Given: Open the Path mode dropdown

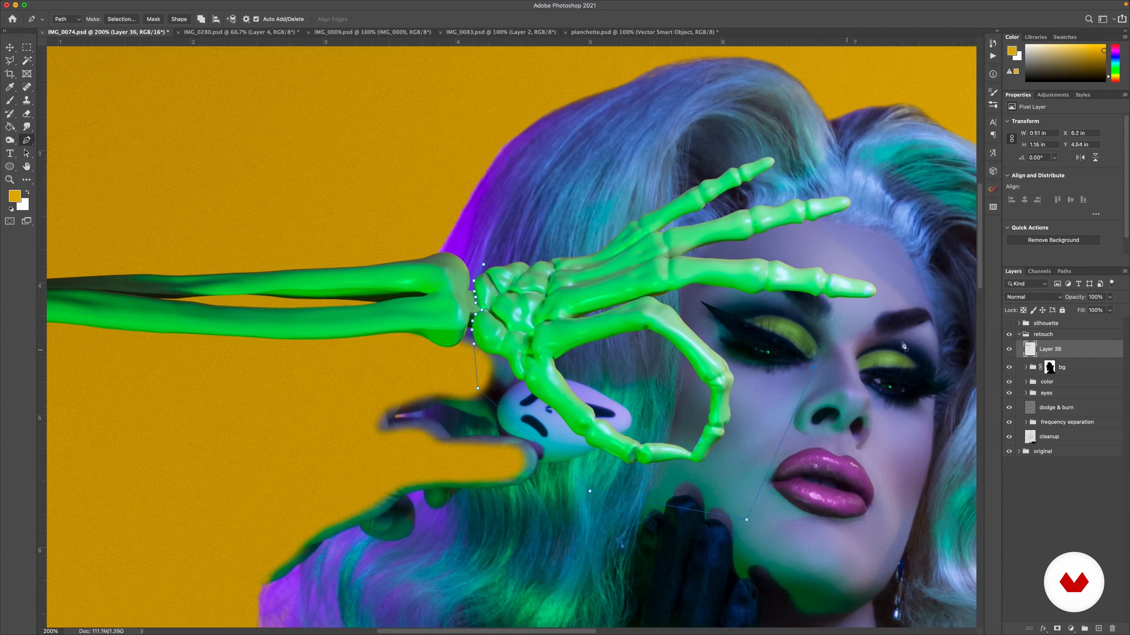Looking at the screenshot, I should pyautogui.click(x=67, y=19).
